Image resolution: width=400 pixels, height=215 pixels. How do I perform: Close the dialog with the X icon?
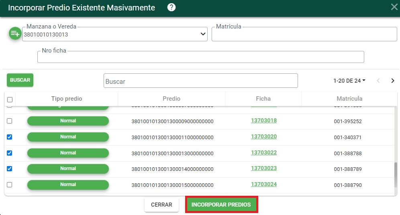tap(394, 7)
